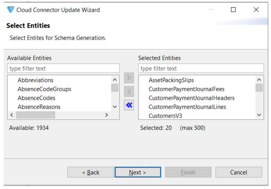This screenshot has width=271, height=189.
Task: Click Available list scroll-down arrow
Action: click(x=115, y=107)
